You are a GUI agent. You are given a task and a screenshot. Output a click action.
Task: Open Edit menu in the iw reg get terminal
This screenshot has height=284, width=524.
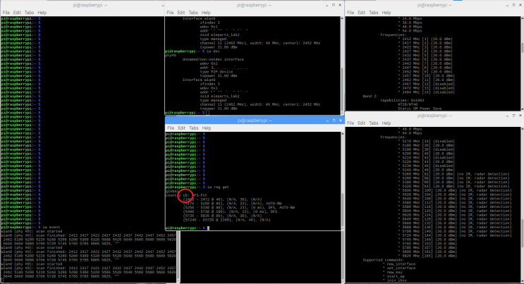[x=182, y=128]
